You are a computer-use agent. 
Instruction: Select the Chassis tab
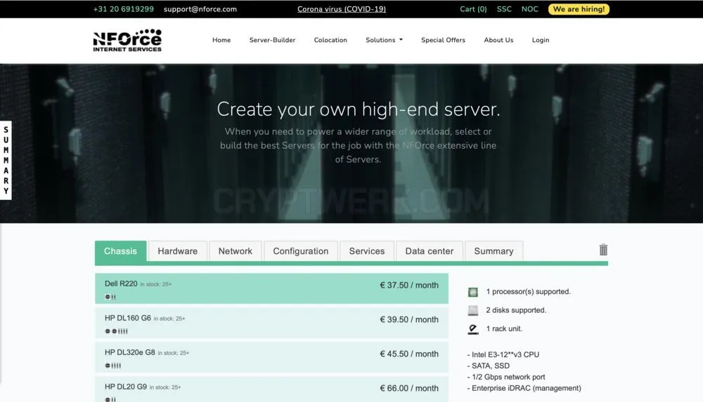tap(121, 251)
